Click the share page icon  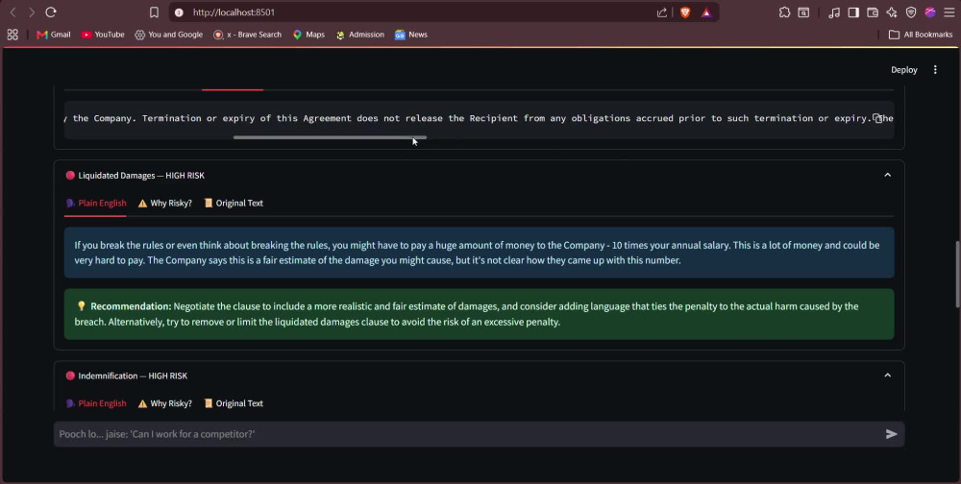coord(662,12)
